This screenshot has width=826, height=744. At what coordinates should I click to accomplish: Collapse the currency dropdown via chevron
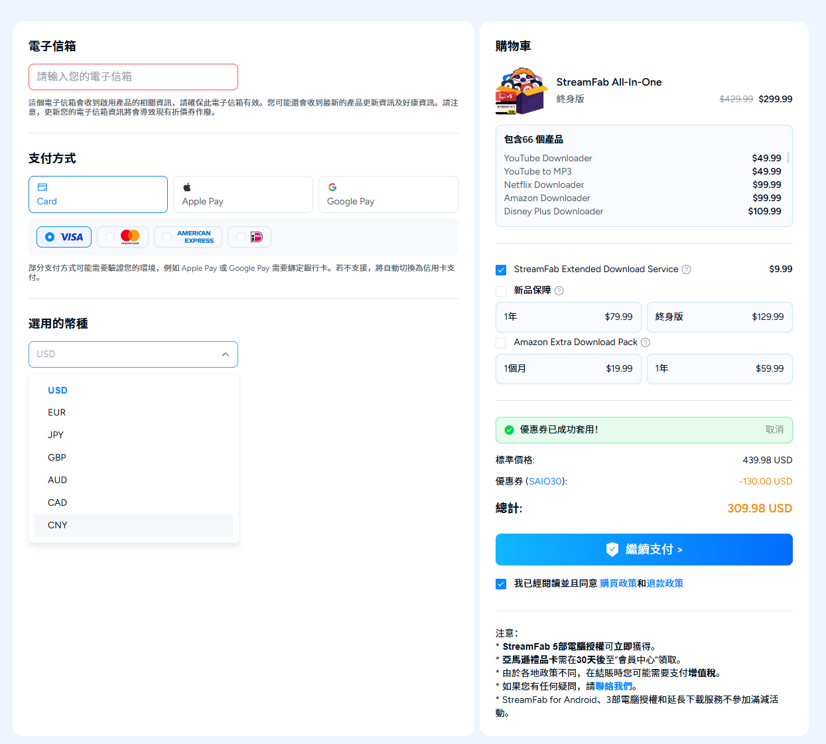(x=226, y=354)
